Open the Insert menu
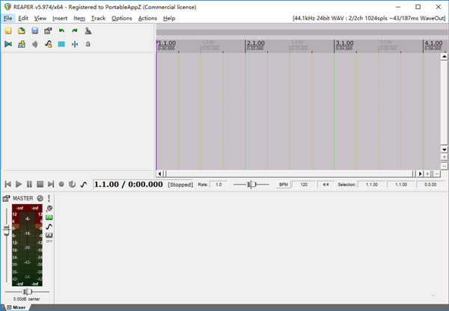 (x=60, y=18)
